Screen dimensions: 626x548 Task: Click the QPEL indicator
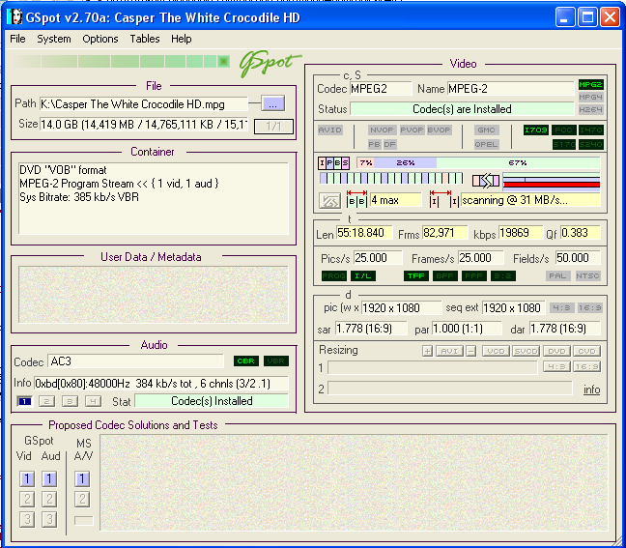click(x=486, y=144)
